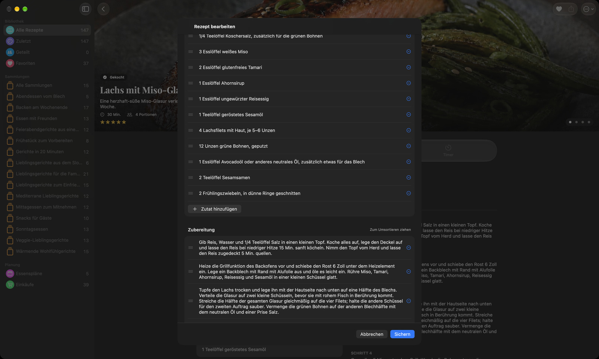
Task: Remove the '3 Esslöffel weißes Miso' ingredient
Action: [408, 52]
